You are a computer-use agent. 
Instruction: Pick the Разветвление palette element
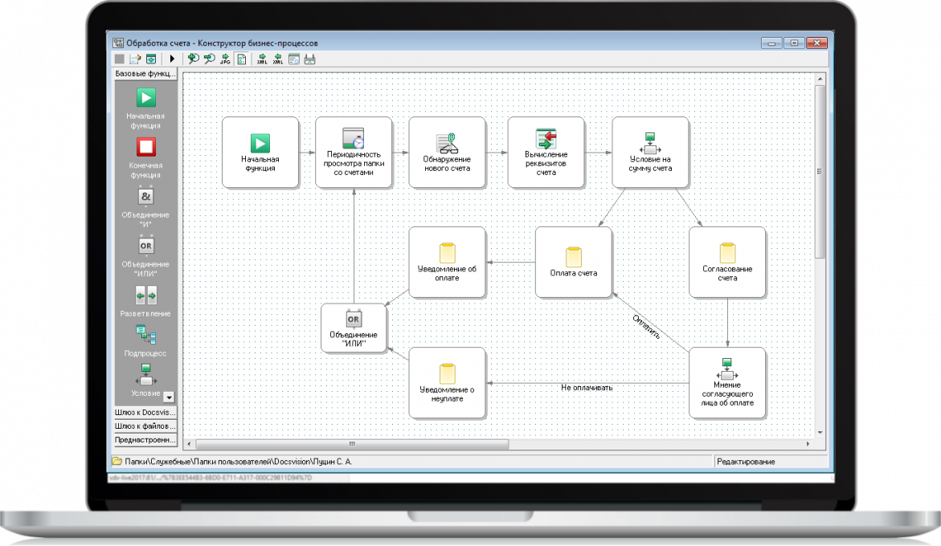tap(145, 295)
